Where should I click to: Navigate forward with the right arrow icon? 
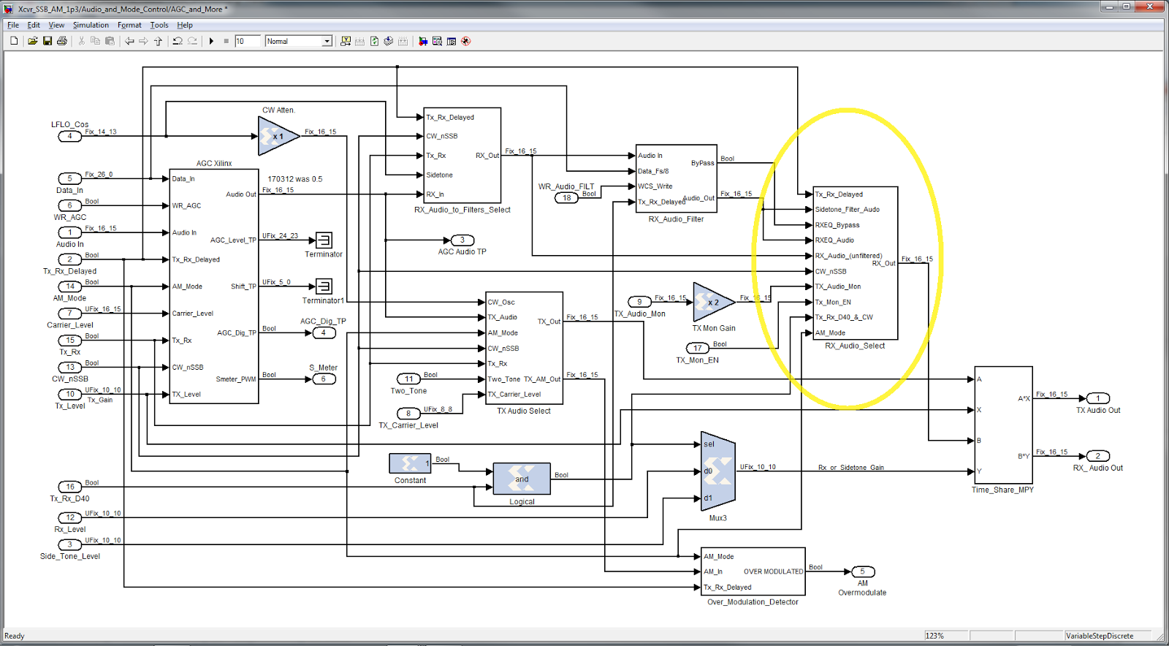(x=143, y=41)
